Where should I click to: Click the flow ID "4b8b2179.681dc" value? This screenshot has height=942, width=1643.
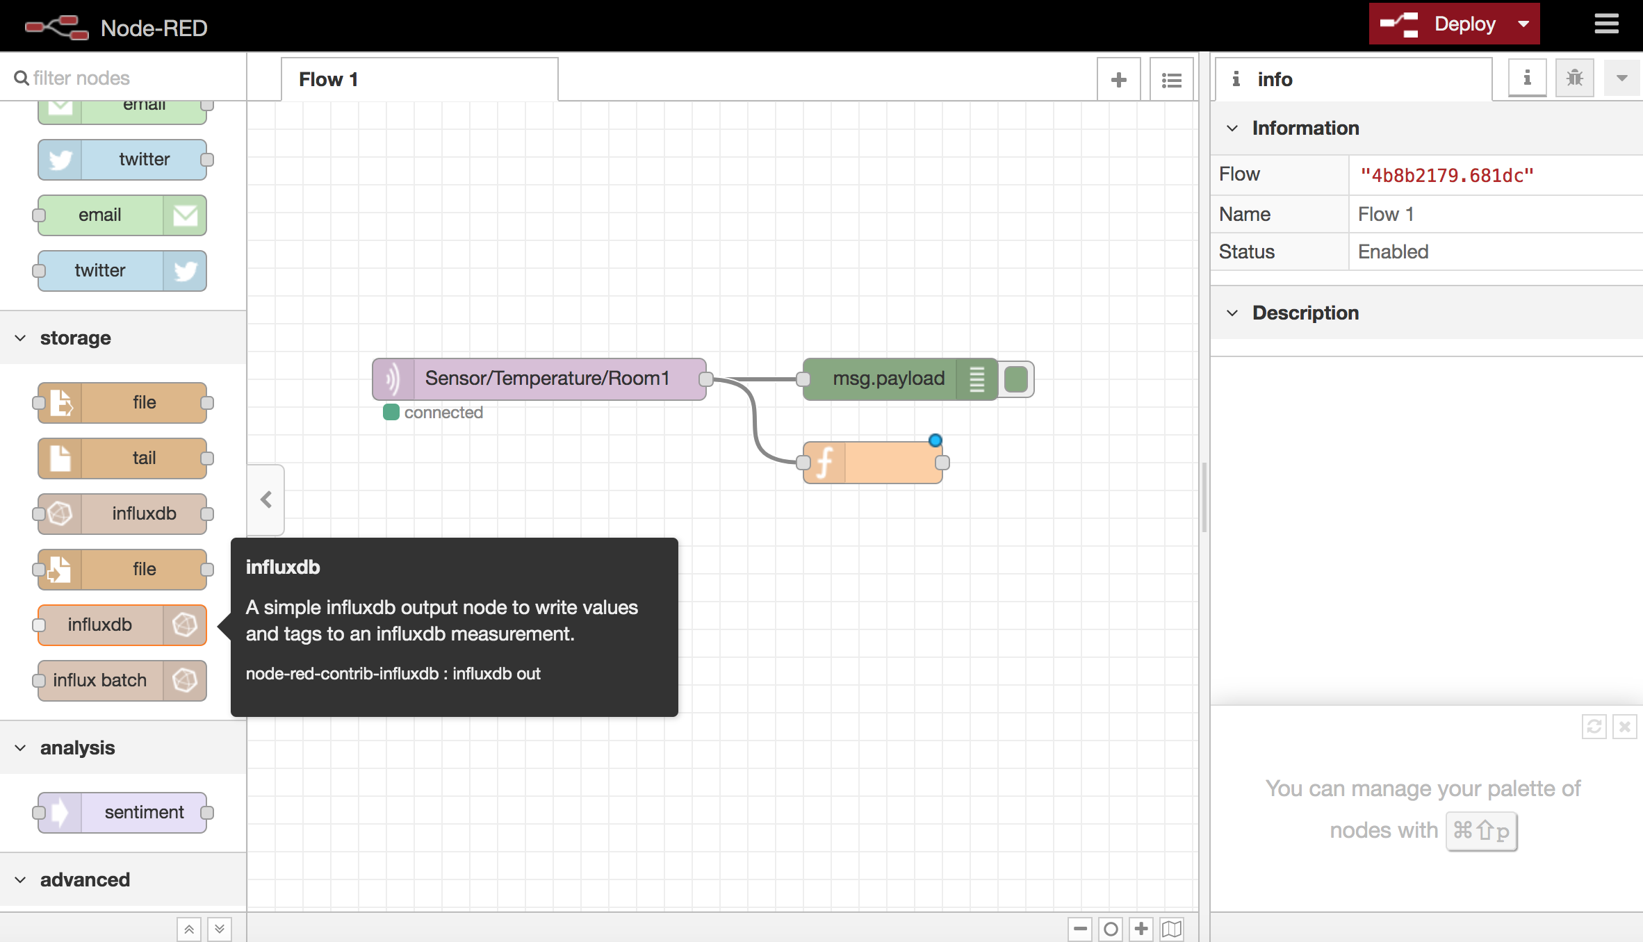[x=1447, y=175]
